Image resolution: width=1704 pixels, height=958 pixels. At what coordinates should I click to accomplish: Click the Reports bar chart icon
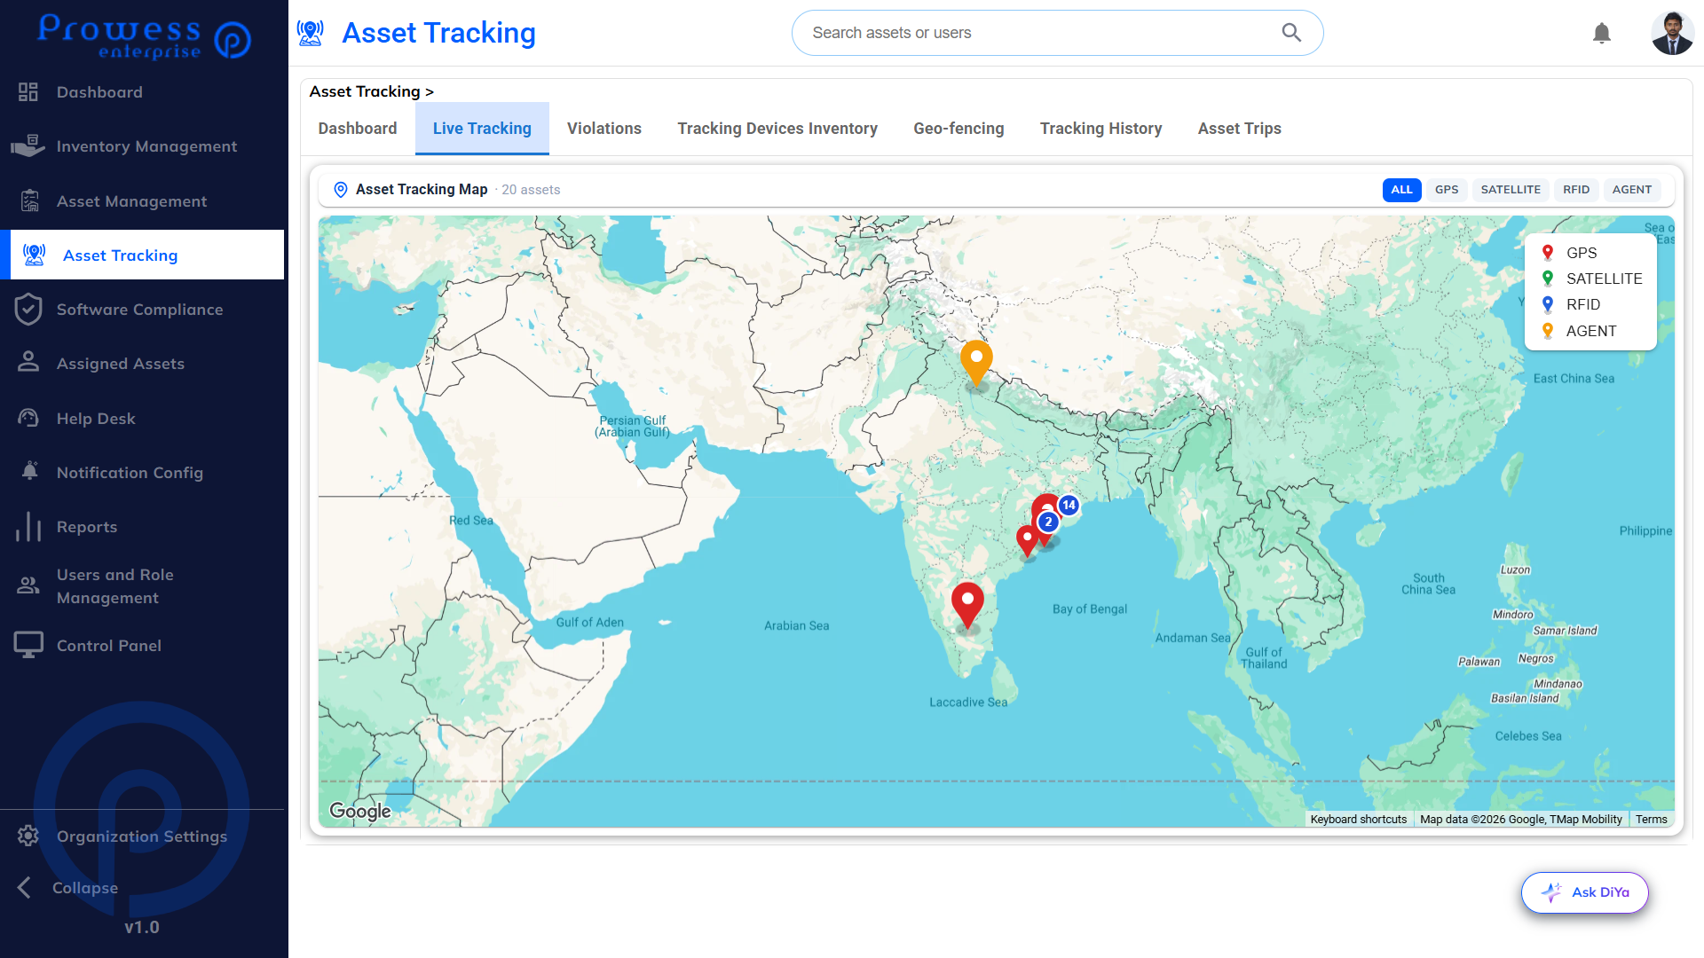tap(28, 526)
